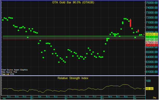
Task: Click the Jul month label
Action: [66, 98]
